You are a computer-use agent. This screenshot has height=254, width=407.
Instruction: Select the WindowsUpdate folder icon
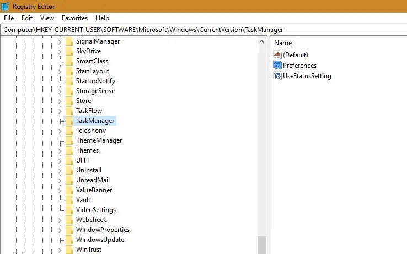coord(69,240)
